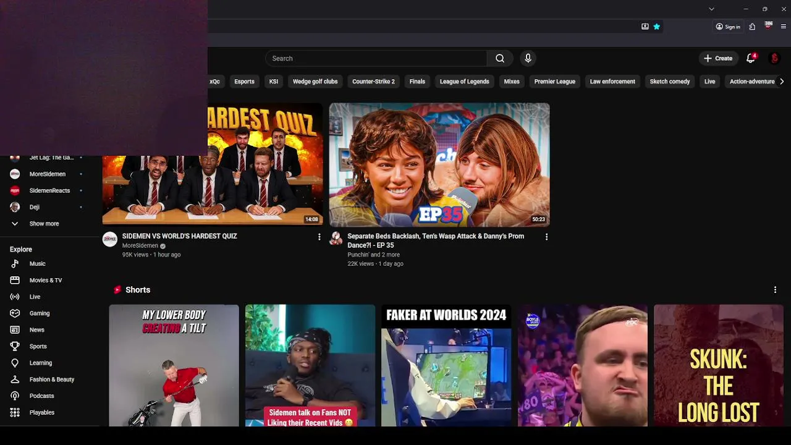Click the install app icon in address bar
Screen dimensions: 791x445
click(x=645, y=27)
